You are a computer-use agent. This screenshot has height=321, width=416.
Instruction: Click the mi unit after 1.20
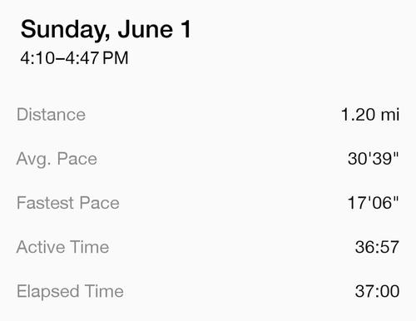click(390, 115)
